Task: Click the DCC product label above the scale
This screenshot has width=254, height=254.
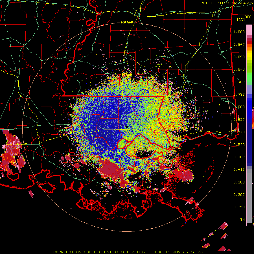Action: [248, 17]
